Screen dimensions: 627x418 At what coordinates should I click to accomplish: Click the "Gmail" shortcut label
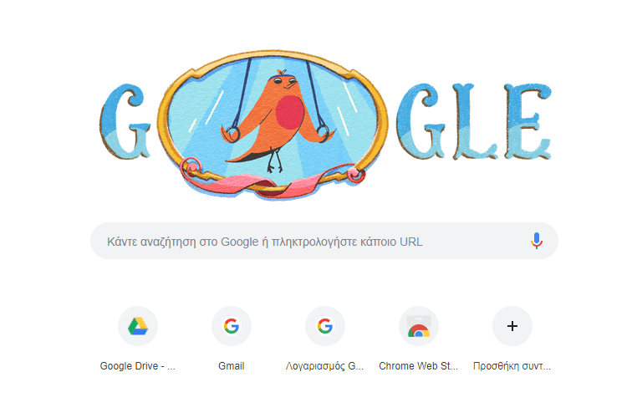click(x=231, y=366)
